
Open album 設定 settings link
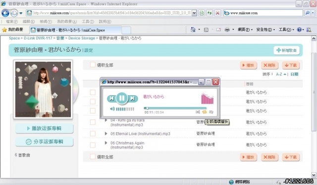coord(89,50)
